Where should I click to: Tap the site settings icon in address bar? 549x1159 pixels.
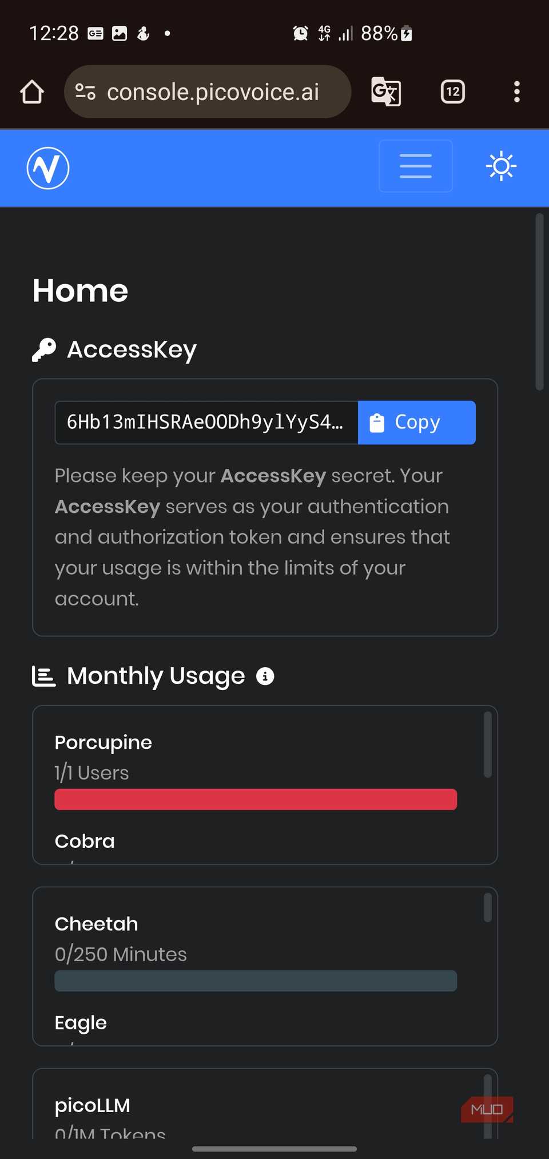coord(86,91)
